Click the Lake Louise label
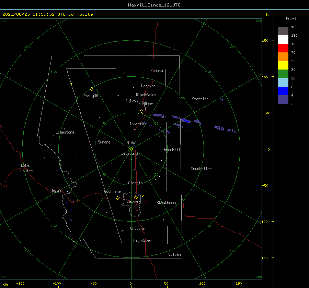309x288 pixels. [x=26, y=168]
